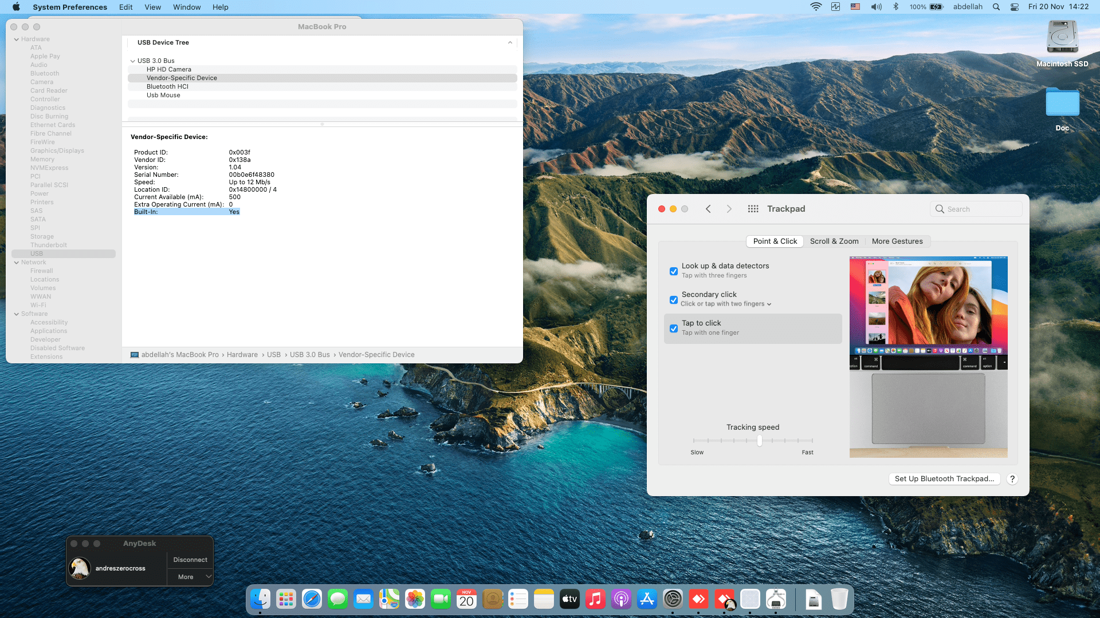Disable the Tap to click checkbox

point(674,328)
